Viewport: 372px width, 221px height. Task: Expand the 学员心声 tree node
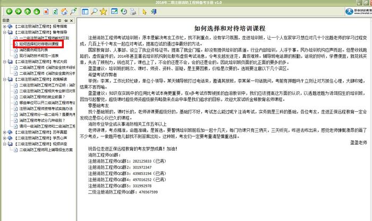tap(4, 138)
